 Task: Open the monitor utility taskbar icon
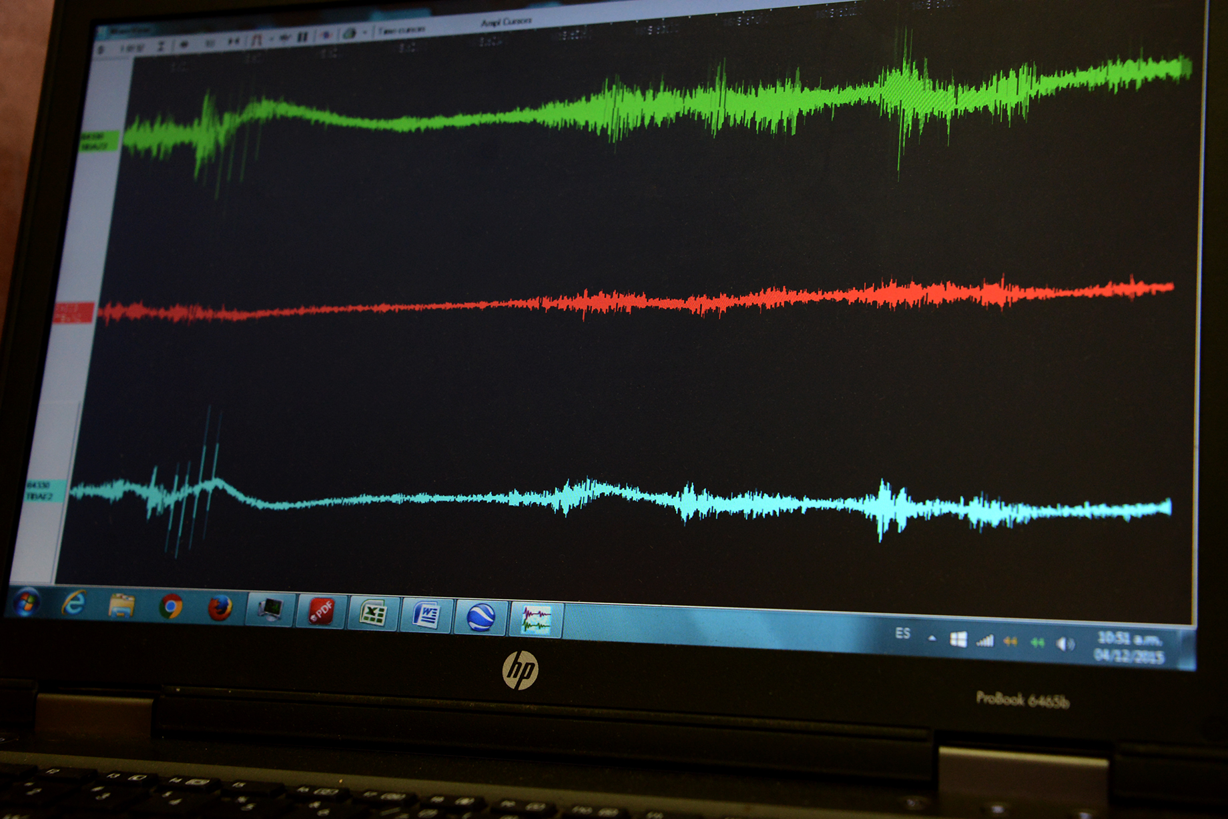point(270,610)
